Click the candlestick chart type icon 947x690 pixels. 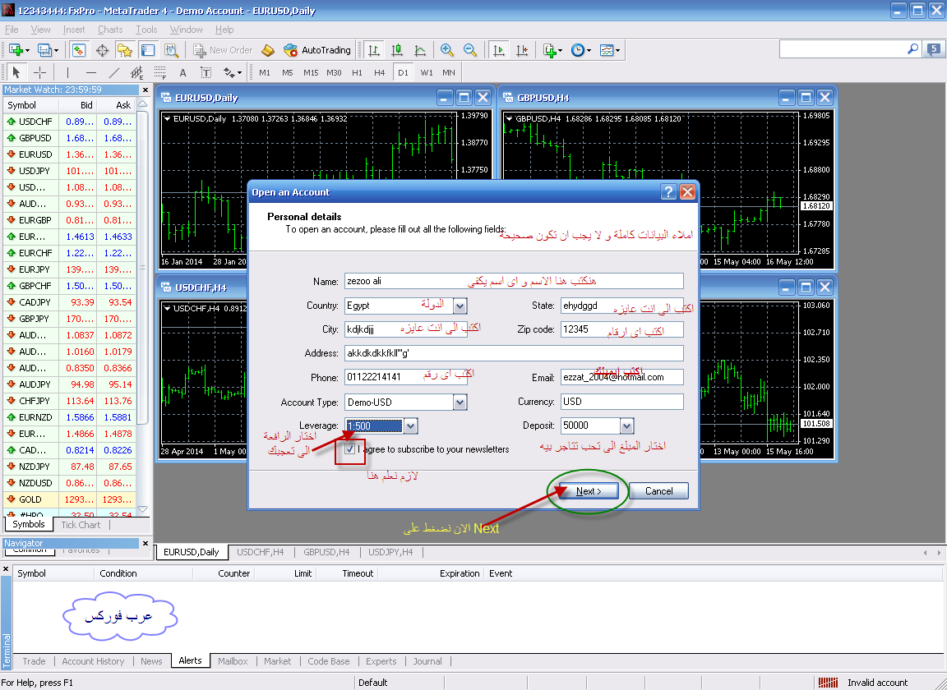coord(397,50)
